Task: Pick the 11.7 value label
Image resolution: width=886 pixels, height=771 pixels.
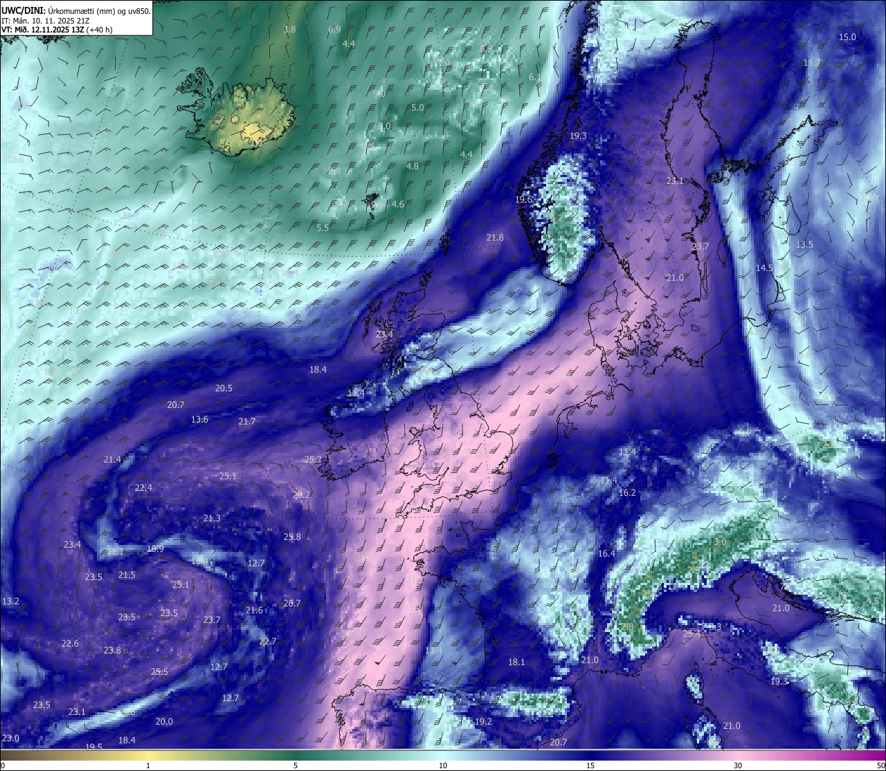Action: [x=811, y=63]
